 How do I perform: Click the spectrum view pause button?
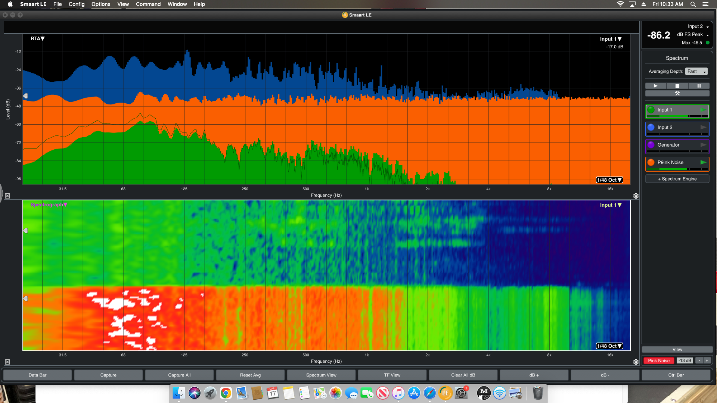[x=699, y=85]
